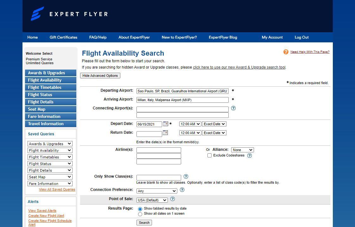The width and height of the screenshot is (355, 227).
Task: Open View All Saved Queries link
Action: tap(57, 189)
